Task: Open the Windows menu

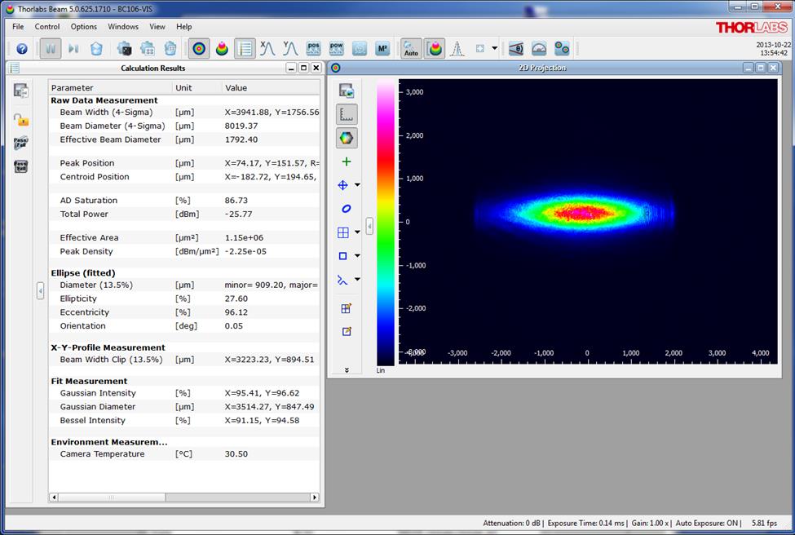Action: click(123, 26)
